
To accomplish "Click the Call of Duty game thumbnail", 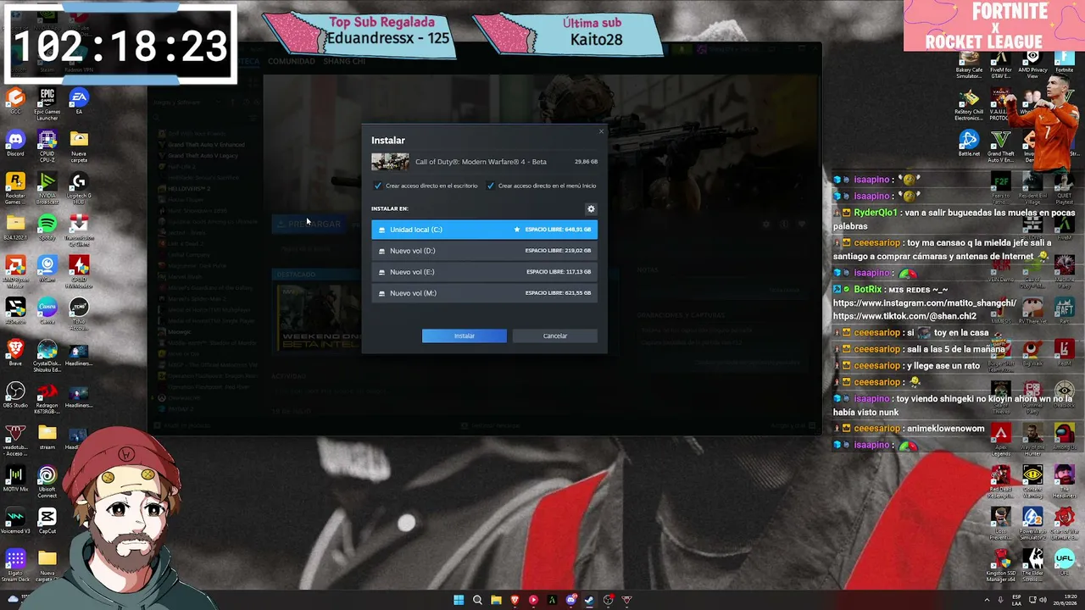I will (x=390, y=162).
